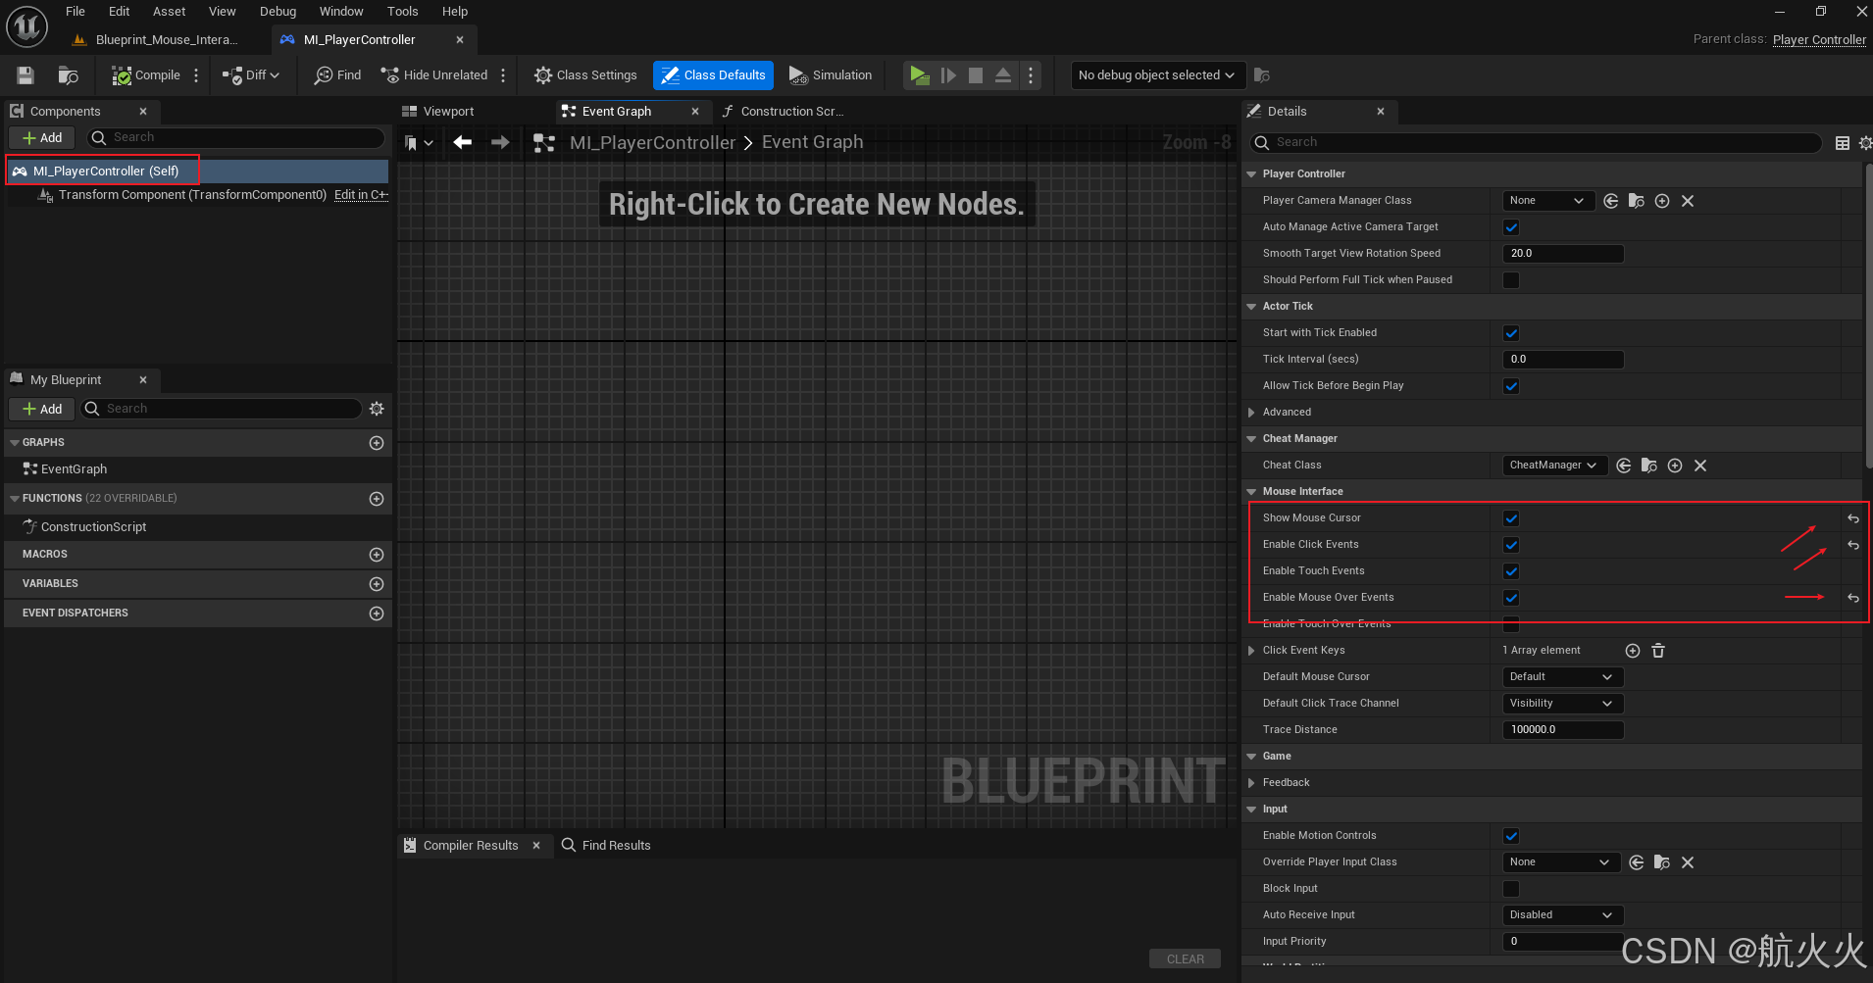Open Cheat Class CheatManager dropdown
Viewport: 1873px width, 983px height.
pyautogui.click(x=1554, y=466)
